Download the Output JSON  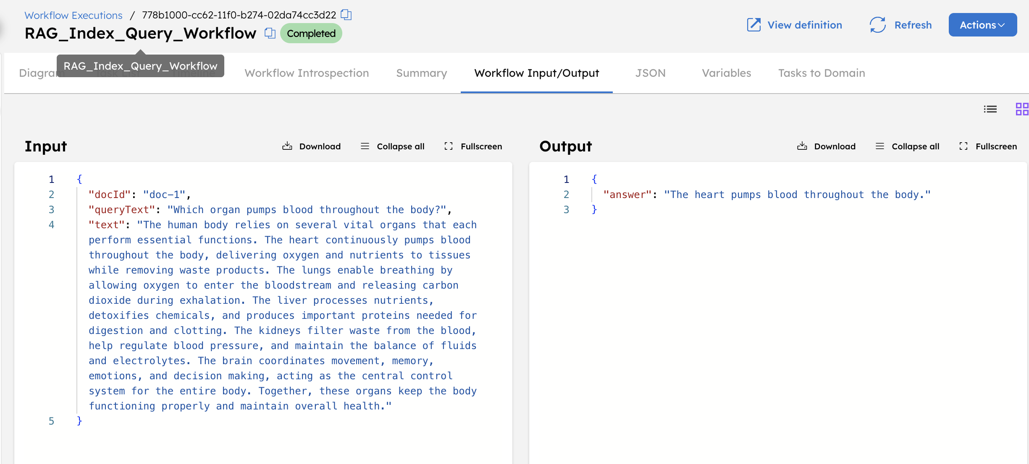[x=826, y=146]
